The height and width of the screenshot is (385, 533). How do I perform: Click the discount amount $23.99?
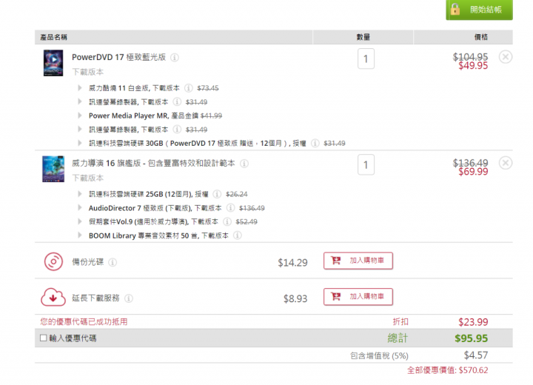pyautogui.click(x=473, y=322)
